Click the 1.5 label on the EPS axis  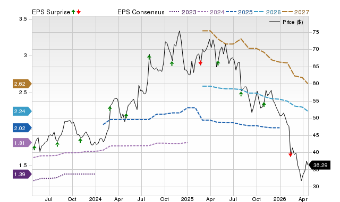23,166
